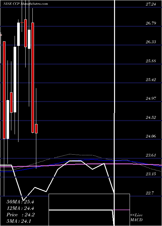Click the 24.06 price axis label

151,136
